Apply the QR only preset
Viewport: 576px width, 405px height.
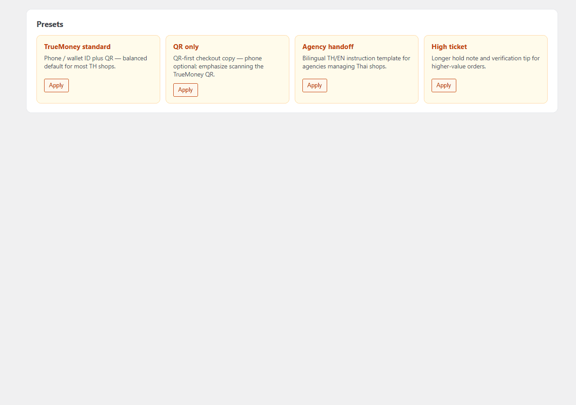click(x=185, y=90)
